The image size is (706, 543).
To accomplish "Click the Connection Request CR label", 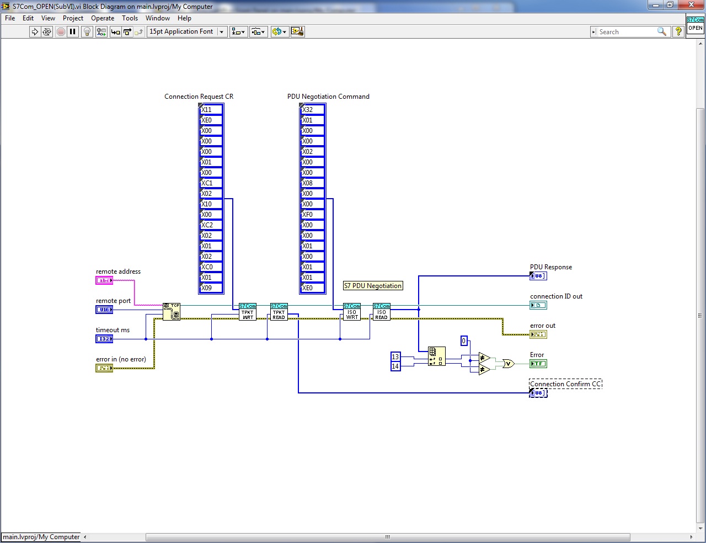I will (x=199, y=97).
